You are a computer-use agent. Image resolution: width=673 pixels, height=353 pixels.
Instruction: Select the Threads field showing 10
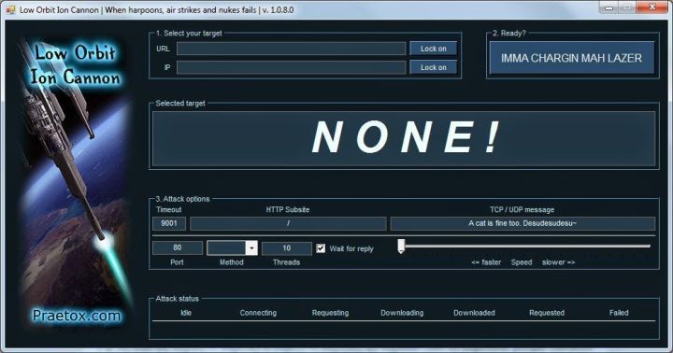tap(287, 248)
